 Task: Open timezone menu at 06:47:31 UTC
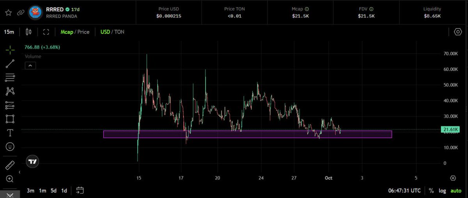click(404, 191)
